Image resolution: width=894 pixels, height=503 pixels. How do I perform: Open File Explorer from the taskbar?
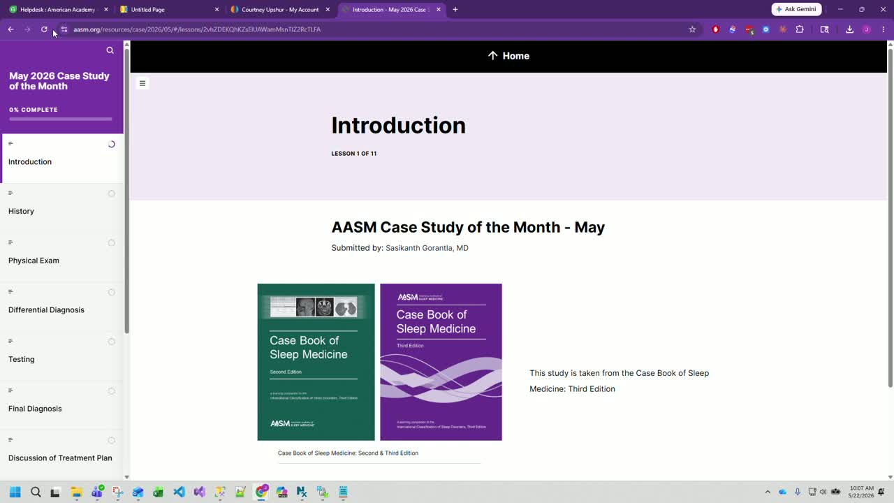coord(76,492)
